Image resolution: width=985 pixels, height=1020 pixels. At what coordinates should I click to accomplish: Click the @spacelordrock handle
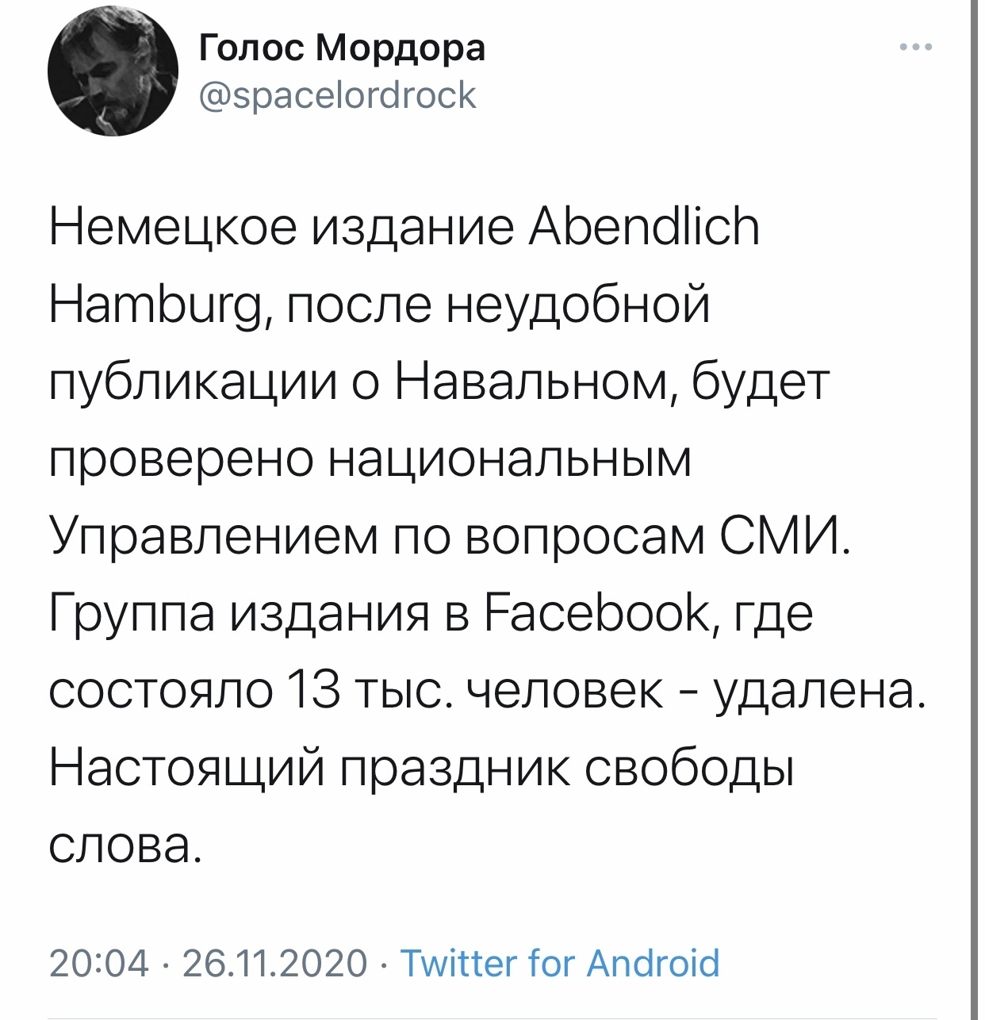pyautogui.click(x=337, y=95)
